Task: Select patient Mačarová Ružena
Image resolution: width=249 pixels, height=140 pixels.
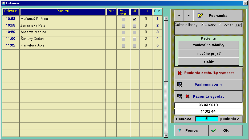Action: pos(63,19)
